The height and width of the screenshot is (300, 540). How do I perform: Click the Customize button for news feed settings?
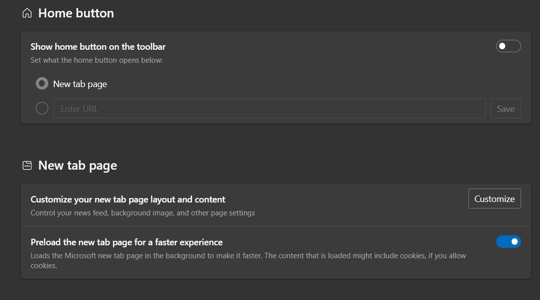click(x=494, y=199)
